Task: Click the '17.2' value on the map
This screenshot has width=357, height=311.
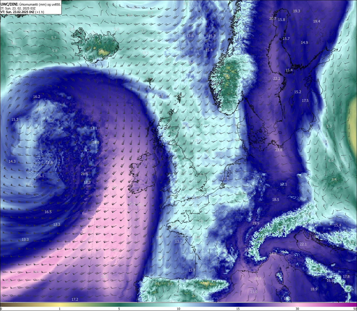Action: (75, 300)
